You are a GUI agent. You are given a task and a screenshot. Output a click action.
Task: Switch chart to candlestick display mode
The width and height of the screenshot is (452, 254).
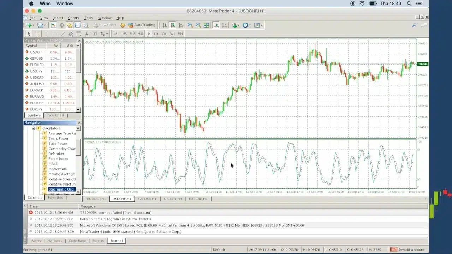point(173,25)
